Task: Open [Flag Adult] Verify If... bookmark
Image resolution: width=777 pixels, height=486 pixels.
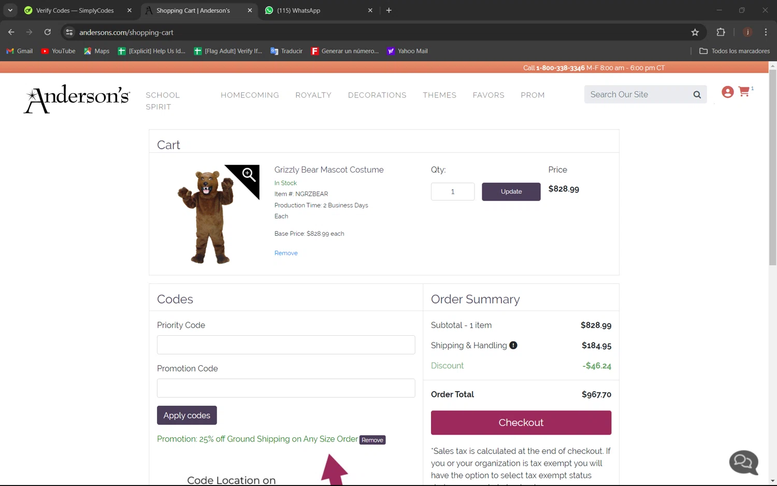Action: pyautogui.click(x=228, y=51)
